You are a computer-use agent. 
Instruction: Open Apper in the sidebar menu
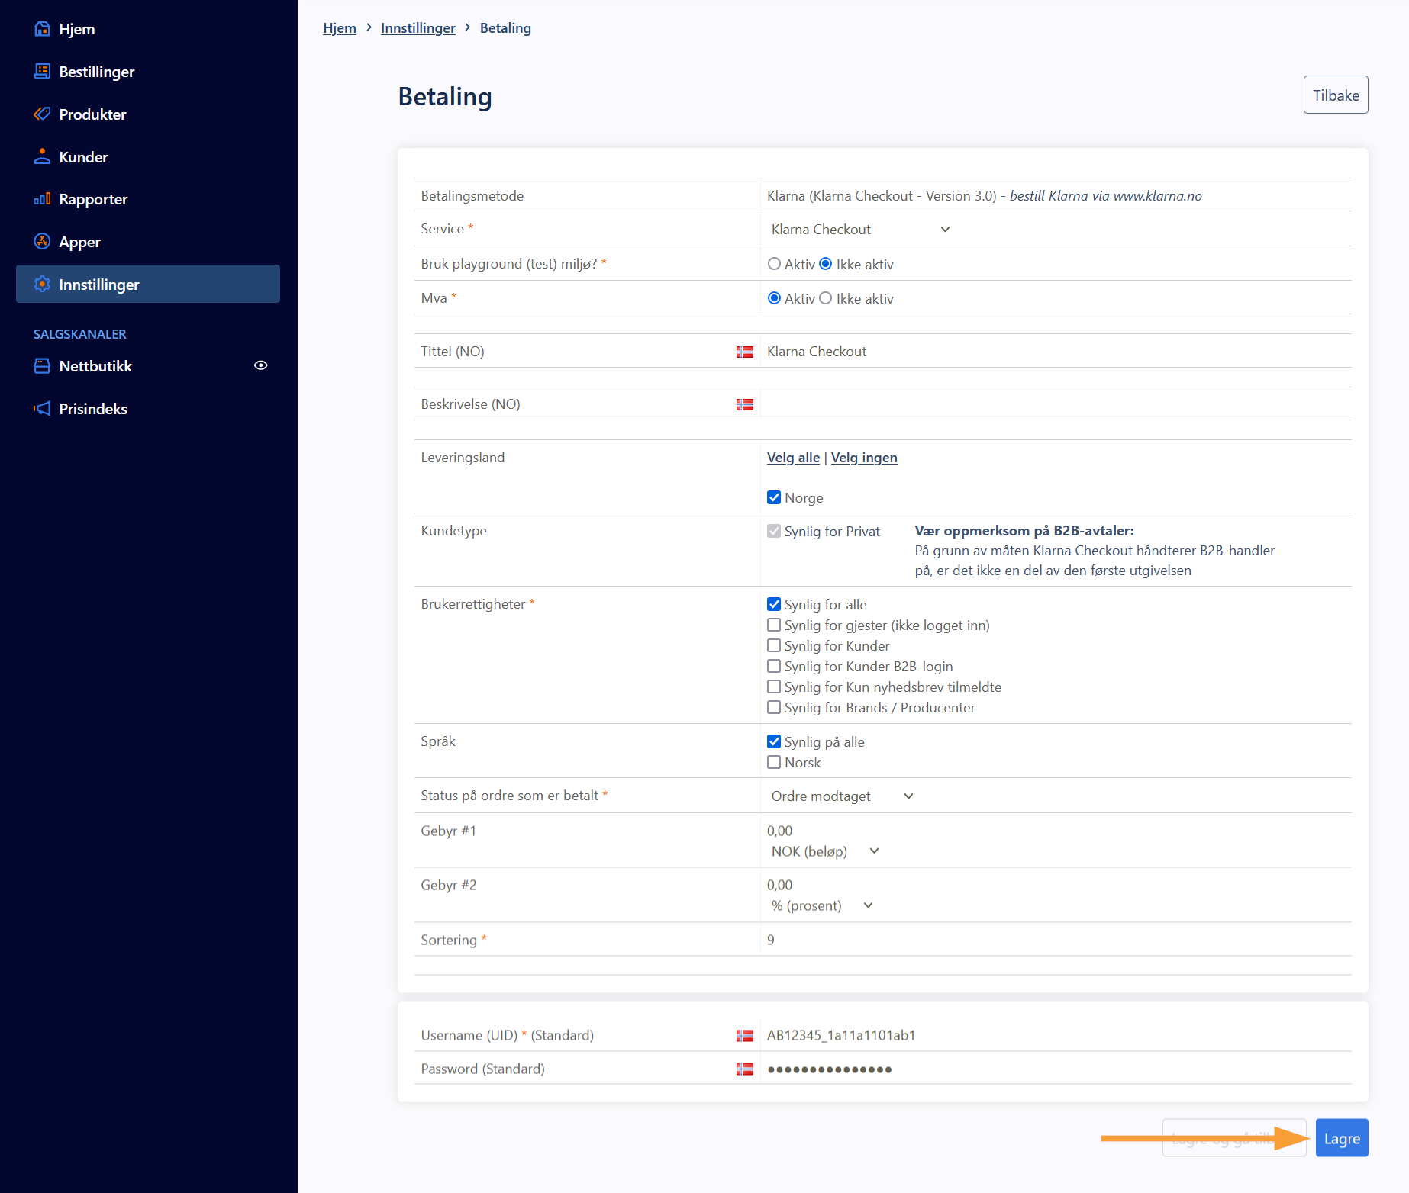point(148,242)
